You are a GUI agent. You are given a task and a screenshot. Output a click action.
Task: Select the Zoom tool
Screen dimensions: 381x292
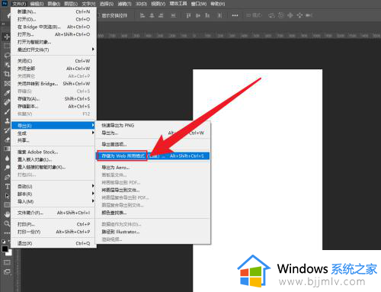(x=7, y=223)
